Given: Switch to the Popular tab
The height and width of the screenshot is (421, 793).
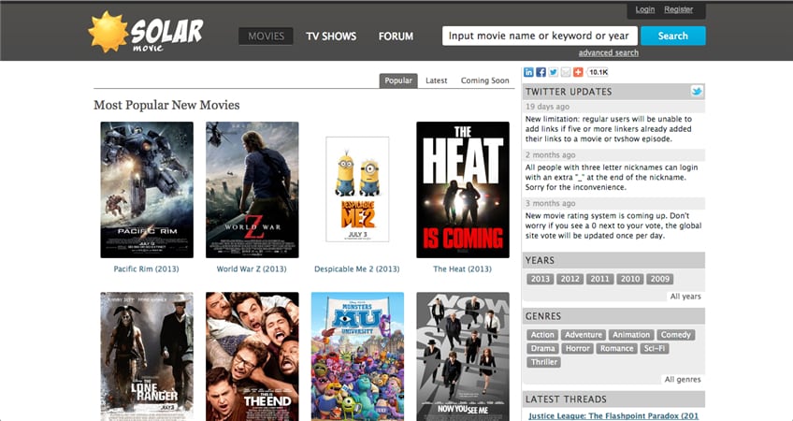Looking at the screenshot, I should point(398,80).
